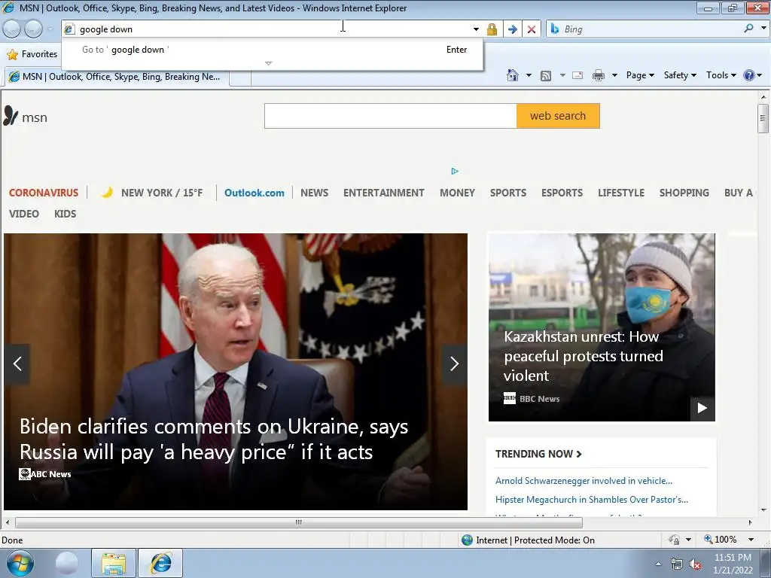Screen dimensions: 771x578
Task: Open the VIDEO navigation item
Action: point(24,214)
